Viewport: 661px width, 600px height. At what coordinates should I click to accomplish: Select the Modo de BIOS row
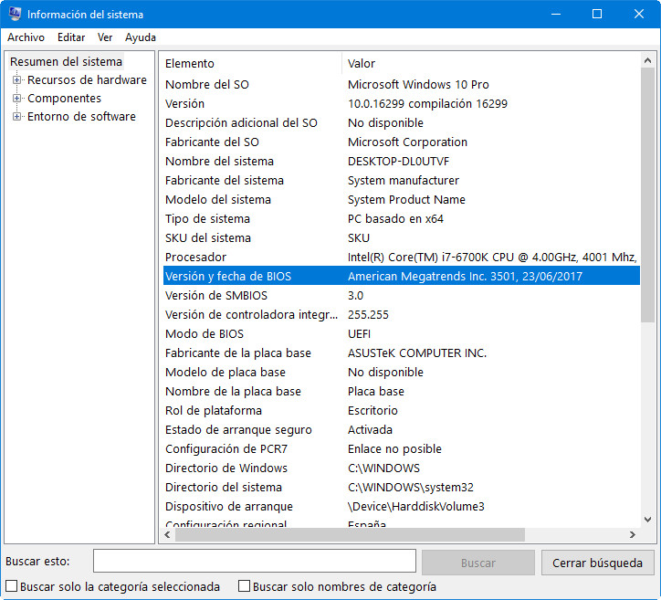402,334
